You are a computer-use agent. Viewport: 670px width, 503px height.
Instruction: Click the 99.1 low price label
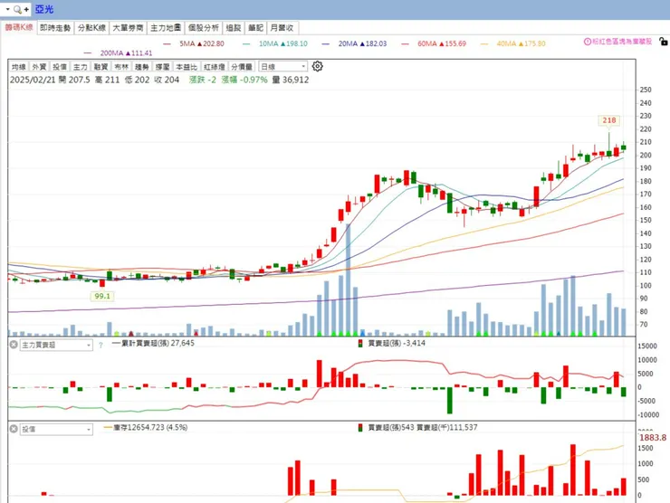tap(102, 296)
